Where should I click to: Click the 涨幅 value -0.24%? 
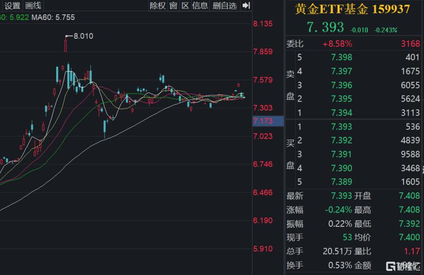[338, 210]
